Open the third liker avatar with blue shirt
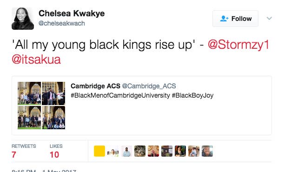 click(126, 151)
